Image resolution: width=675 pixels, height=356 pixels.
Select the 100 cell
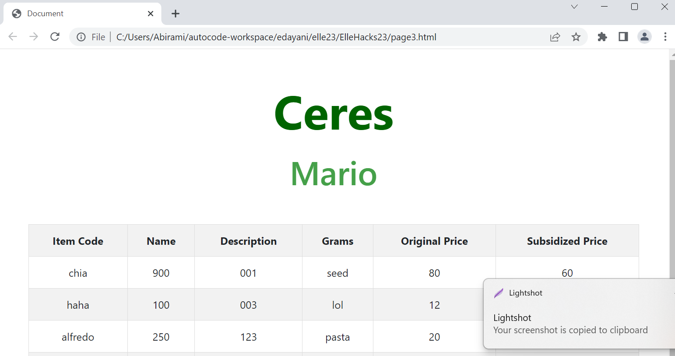click(x=161, y=305)
